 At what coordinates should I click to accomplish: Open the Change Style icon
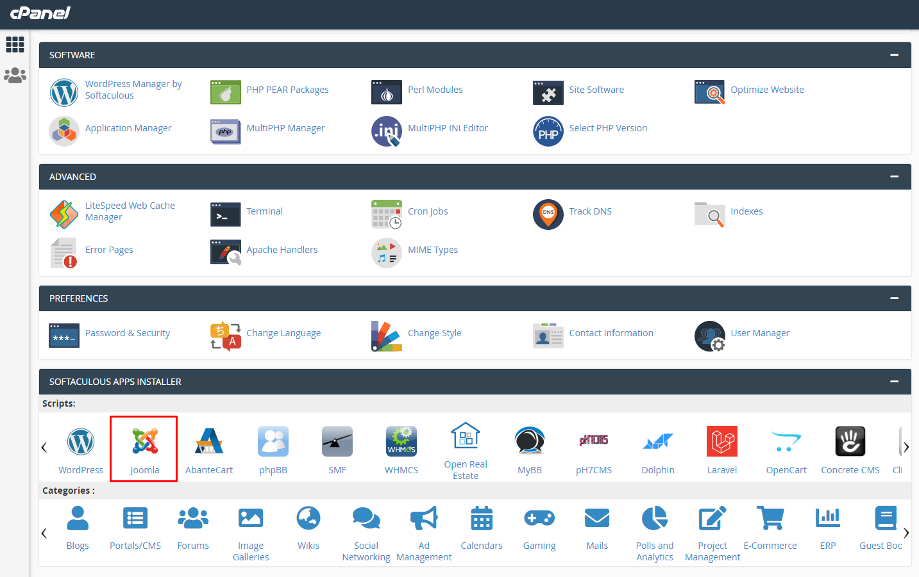(387, 336)
